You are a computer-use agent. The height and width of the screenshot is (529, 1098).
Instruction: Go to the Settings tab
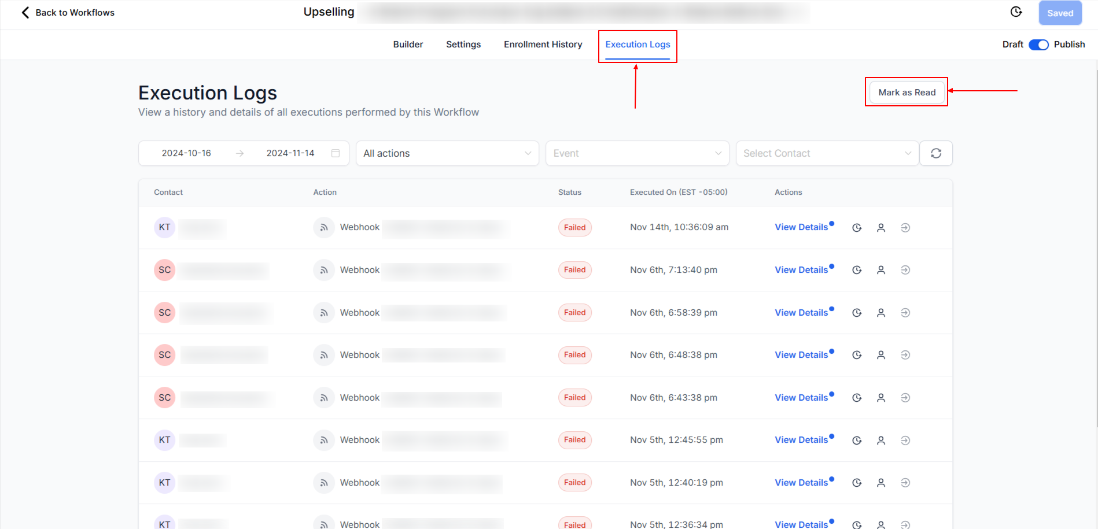pos(463,45)
